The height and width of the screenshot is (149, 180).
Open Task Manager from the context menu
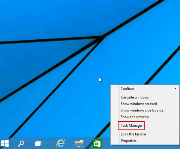(x=145, y=126)
